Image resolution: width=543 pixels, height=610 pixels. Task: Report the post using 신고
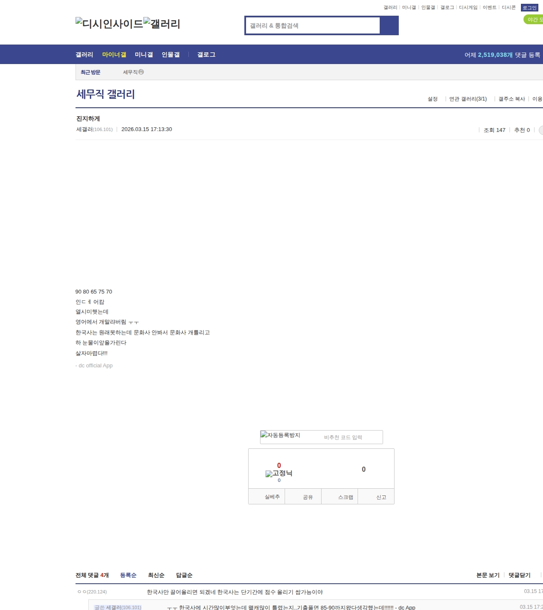tap(381, 497)
